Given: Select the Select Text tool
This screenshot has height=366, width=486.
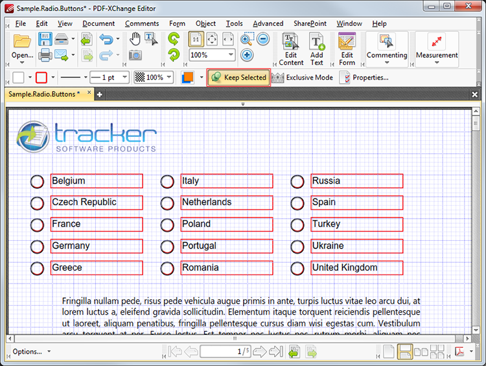Looking at the screenshot, I should (x=151, y=40).
